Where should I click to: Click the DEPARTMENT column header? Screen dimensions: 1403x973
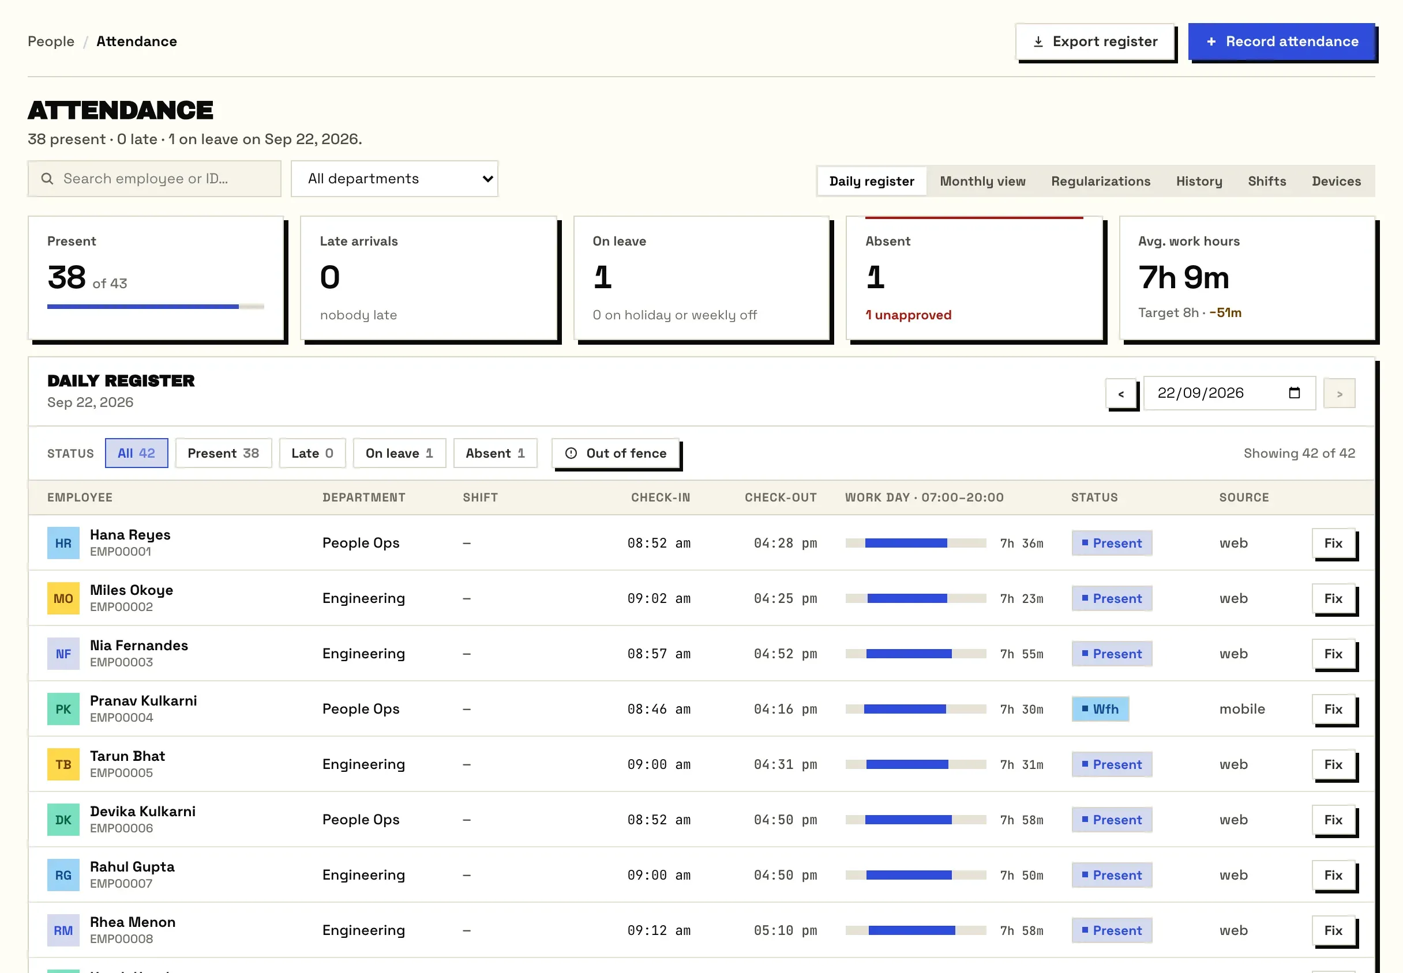coord(364,497)
